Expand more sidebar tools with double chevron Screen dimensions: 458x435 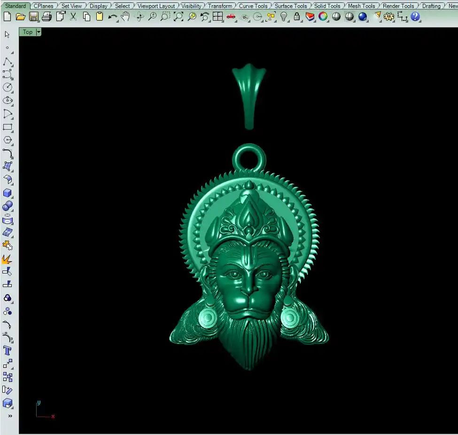tap(10, 416)
